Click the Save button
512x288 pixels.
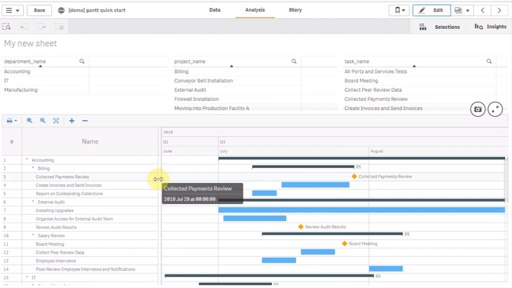(40, 10)
